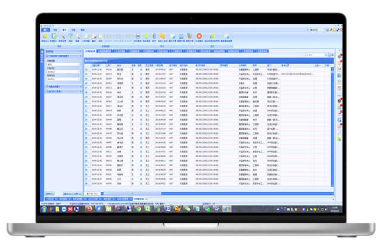The image size is (383, 246).
Task: Click the yellow tag icon in ribbon
Action: tap(163, 37)
